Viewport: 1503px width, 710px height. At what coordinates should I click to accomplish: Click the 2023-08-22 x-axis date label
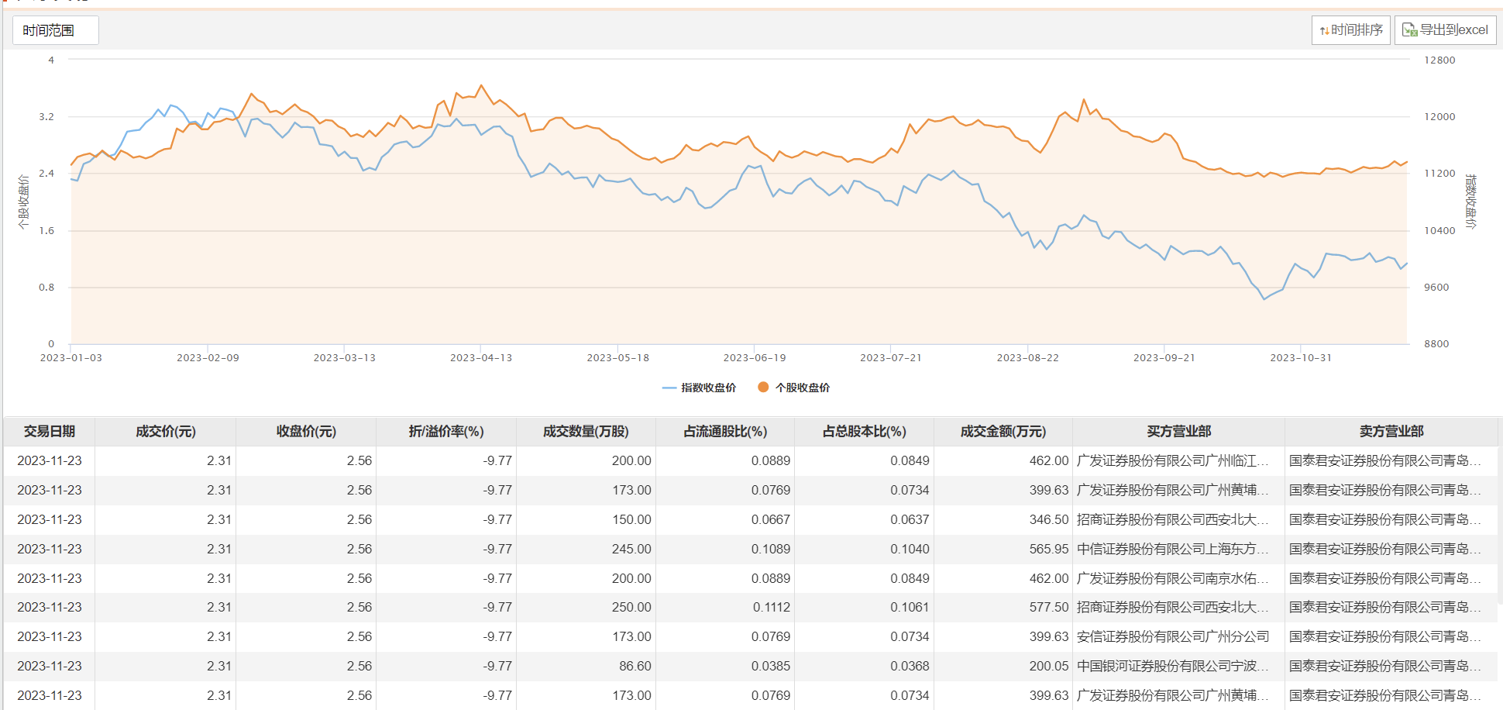(x=1027, y=358)
